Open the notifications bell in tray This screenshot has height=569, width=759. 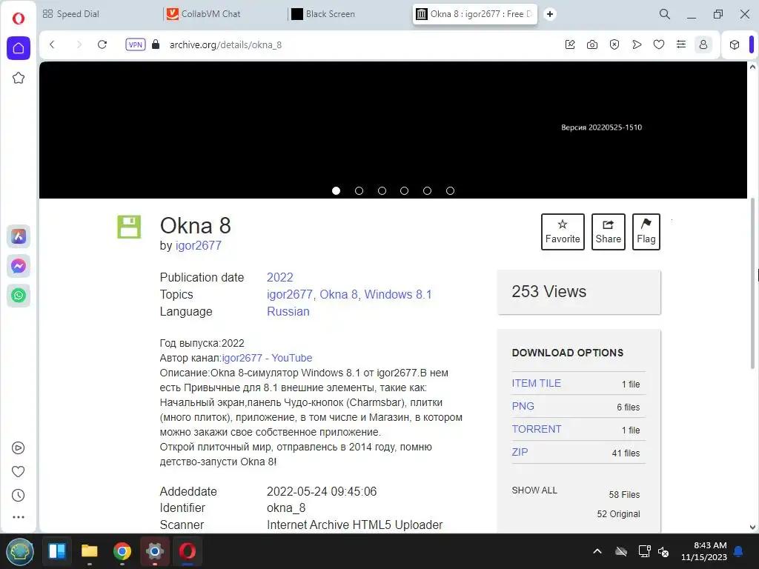(x=739, y=551)
